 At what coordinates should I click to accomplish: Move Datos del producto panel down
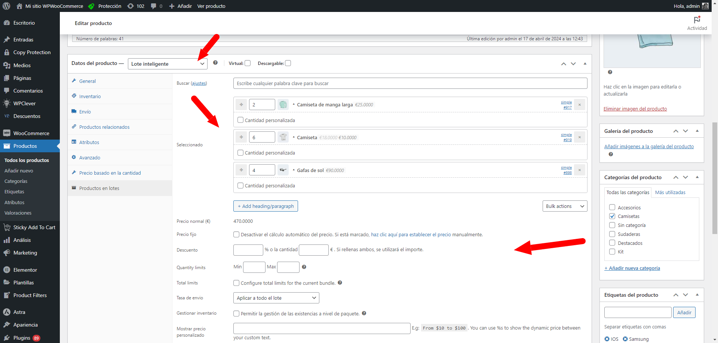pos(573,64)
